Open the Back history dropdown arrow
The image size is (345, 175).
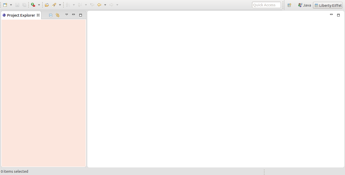tap(105, 5)
